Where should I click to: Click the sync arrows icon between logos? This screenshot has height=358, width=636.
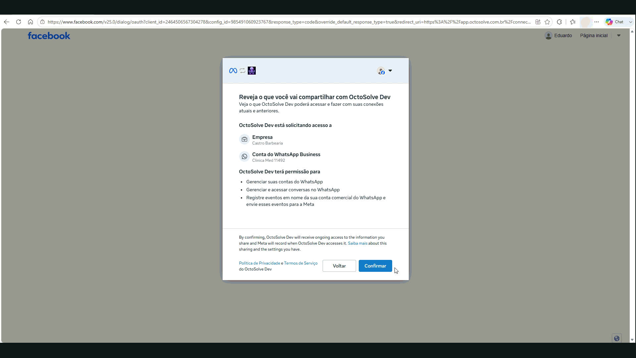tap(242, 71)
